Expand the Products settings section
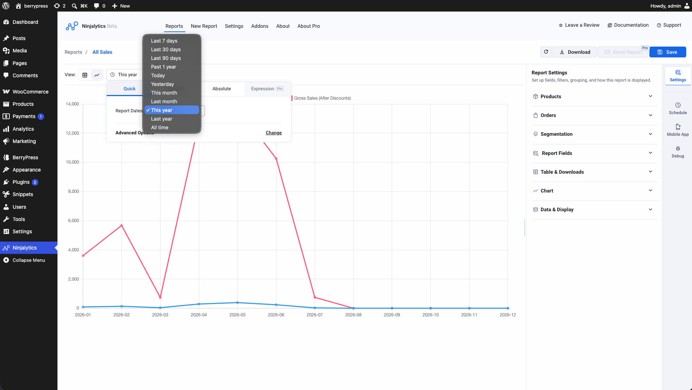The height and width of the screenshot is (390, 692). (594, 96)
